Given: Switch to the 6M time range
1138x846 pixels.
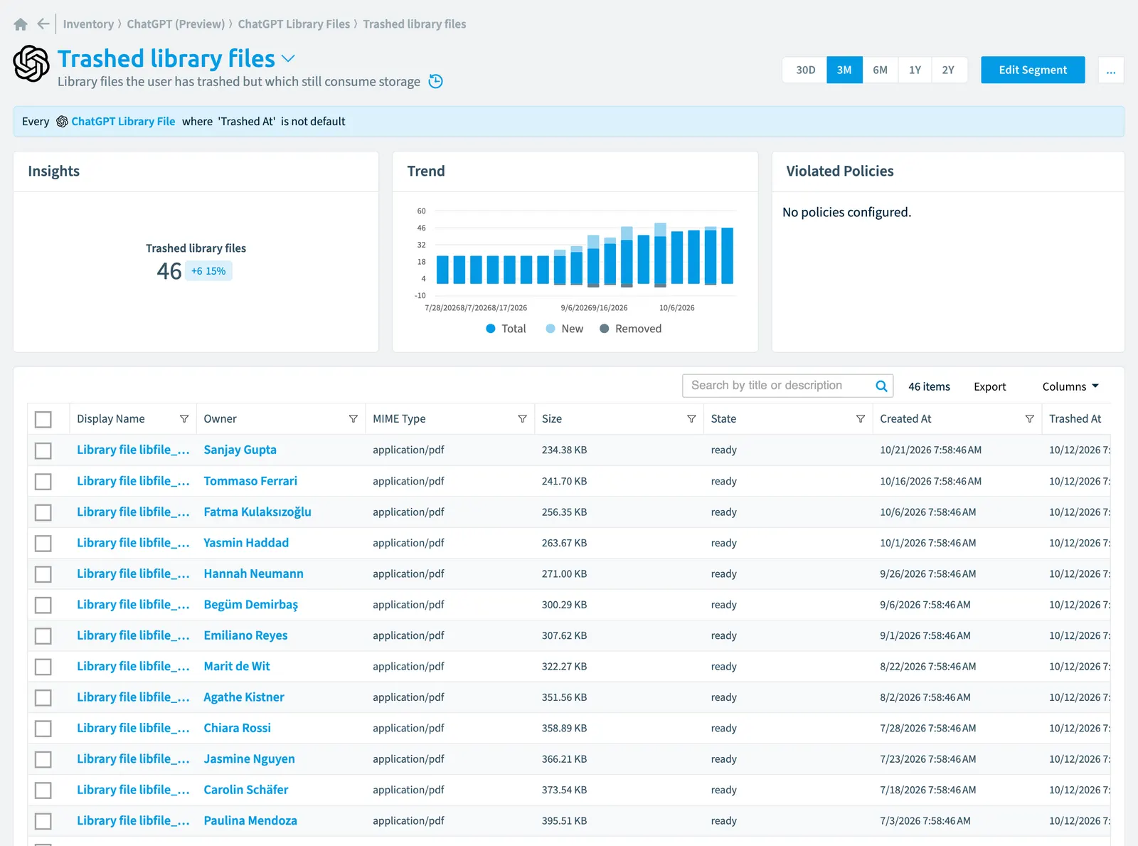Looking at the screenshot, I should coord(880,70).
